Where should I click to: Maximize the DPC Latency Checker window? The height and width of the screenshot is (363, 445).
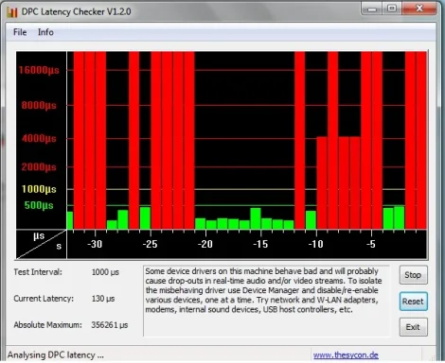click(392, 9)
